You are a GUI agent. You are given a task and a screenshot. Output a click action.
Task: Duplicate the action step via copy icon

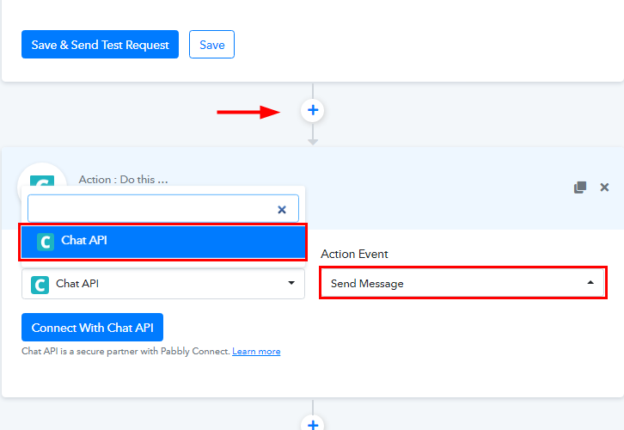coord(580,187)
